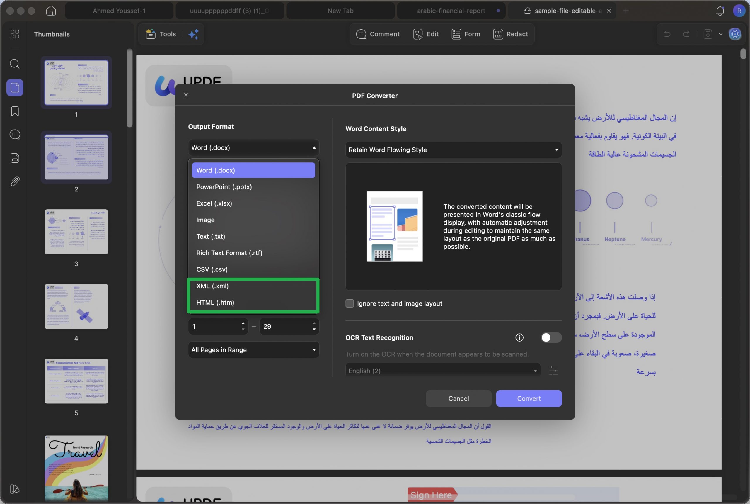Viewport: 750px width, 504px height.
Task: Choose Rich Text Format (.rtf)
Action: (253, 253)
